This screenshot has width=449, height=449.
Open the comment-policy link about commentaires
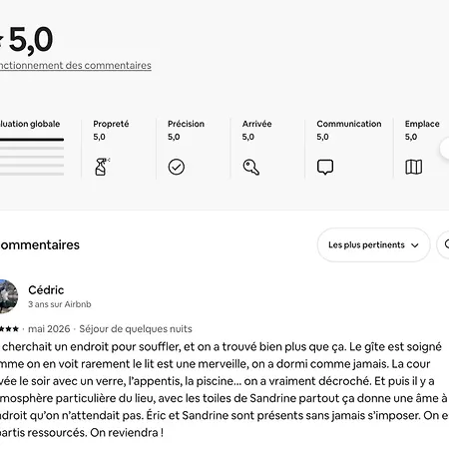click(76, 65)
